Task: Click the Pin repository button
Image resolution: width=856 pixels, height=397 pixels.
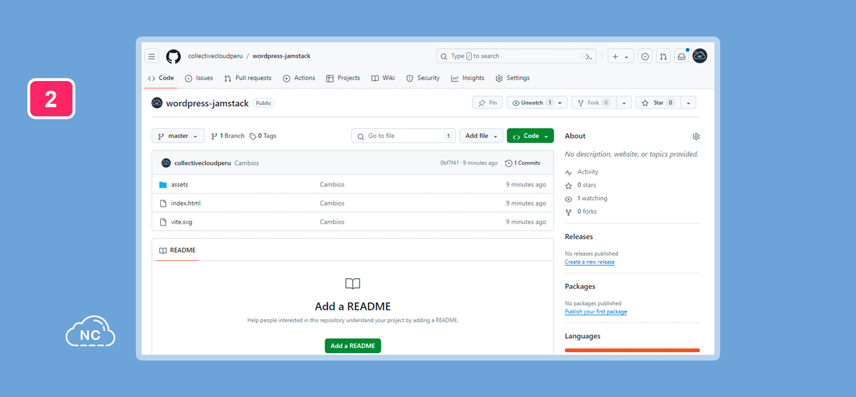Action: 487,103
